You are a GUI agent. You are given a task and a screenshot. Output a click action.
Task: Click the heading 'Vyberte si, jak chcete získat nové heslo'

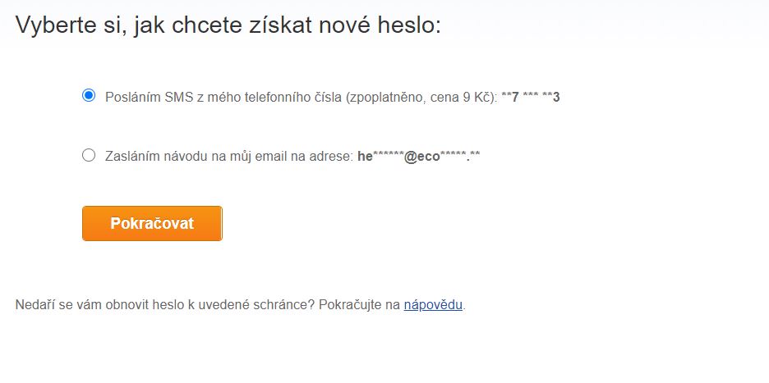pos(228,25)
